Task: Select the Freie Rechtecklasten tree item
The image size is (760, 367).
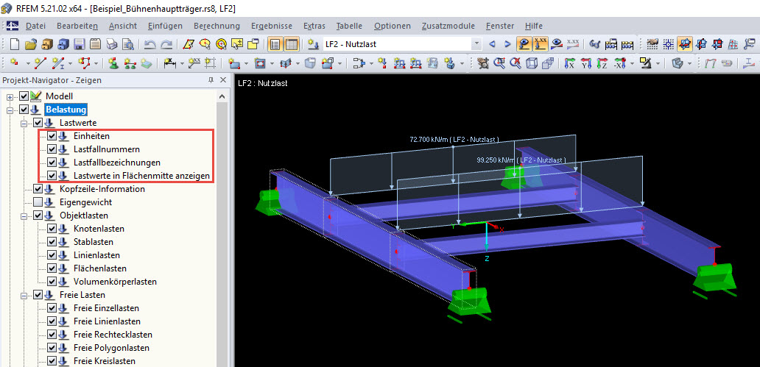Action: (x=113, y=335)
